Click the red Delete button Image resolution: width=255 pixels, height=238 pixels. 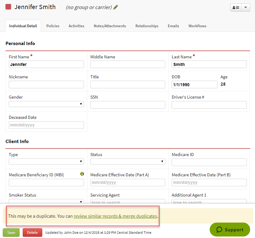[32, 233]
